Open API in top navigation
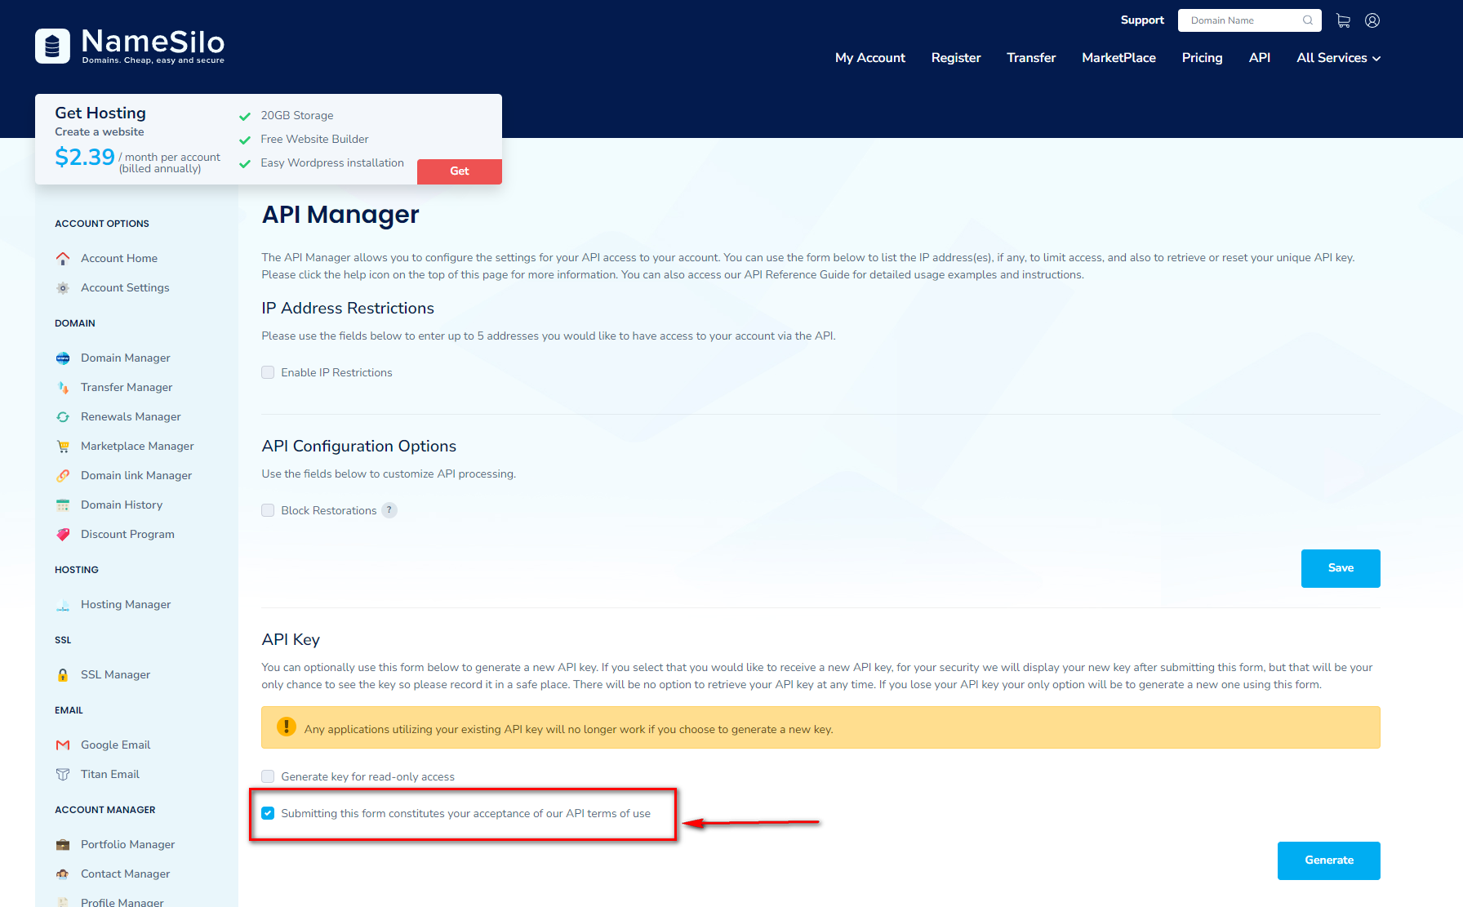This screenshot has height=907, width=1463. [1260, 58]
